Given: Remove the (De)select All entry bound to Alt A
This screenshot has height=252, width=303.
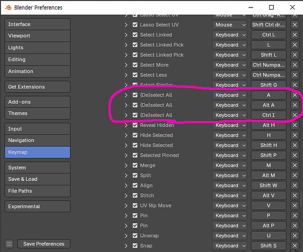Looking at the screenshot, I should click(294, 105).
